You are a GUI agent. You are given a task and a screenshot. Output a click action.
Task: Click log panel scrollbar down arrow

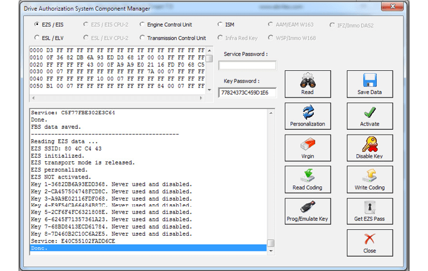(271, 251)
